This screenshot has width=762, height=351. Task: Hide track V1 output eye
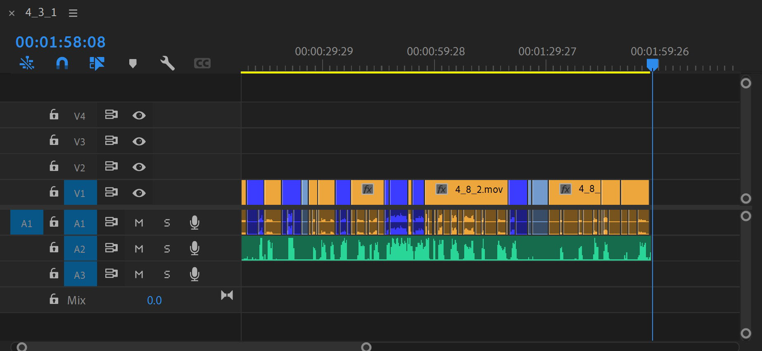click(139, 193)
